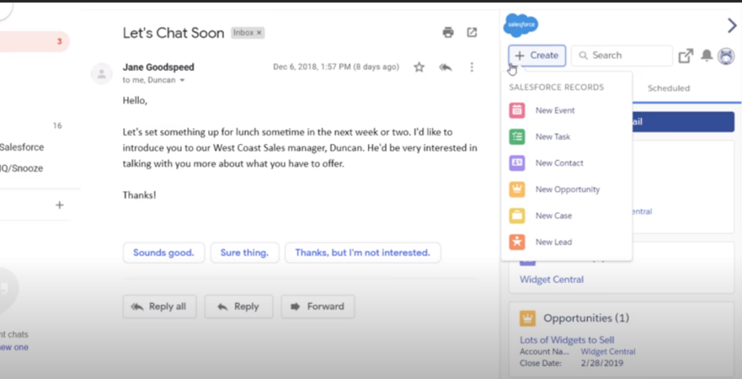Click the Sounds good smart reply
Screen dimensions: 742x379
click(163, 253)
